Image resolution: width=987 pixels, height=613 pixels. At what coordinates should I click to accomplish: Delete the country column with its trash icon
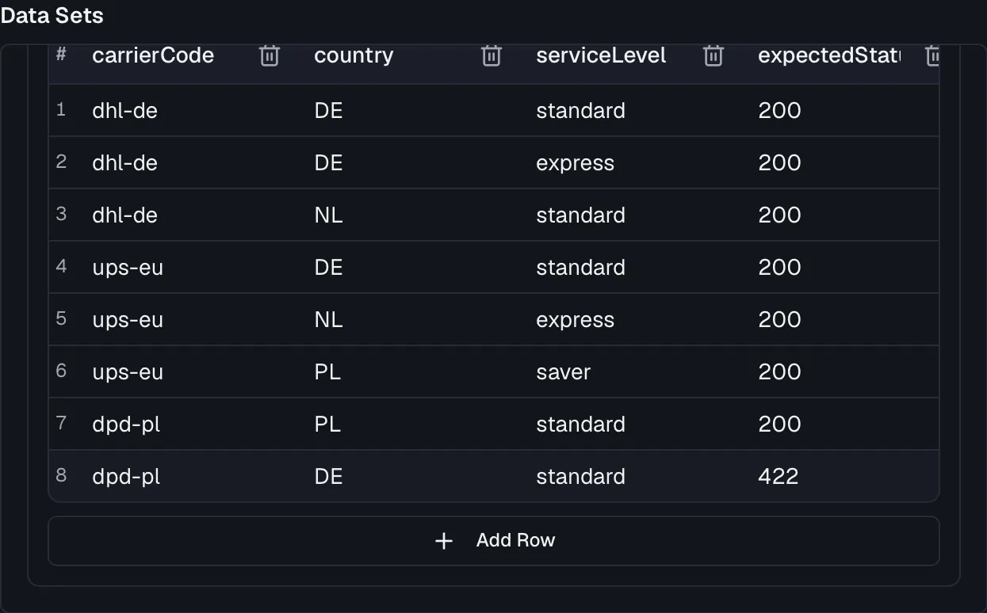coord(492,55)
